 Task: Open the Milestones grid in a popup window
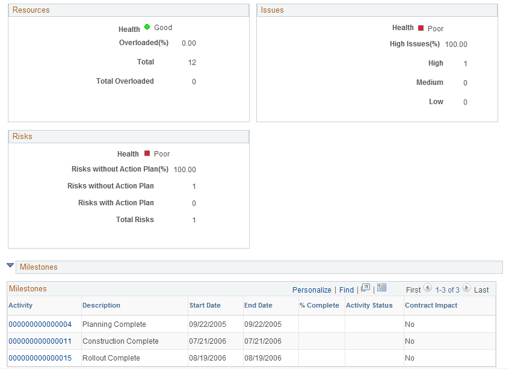(365, 290)
